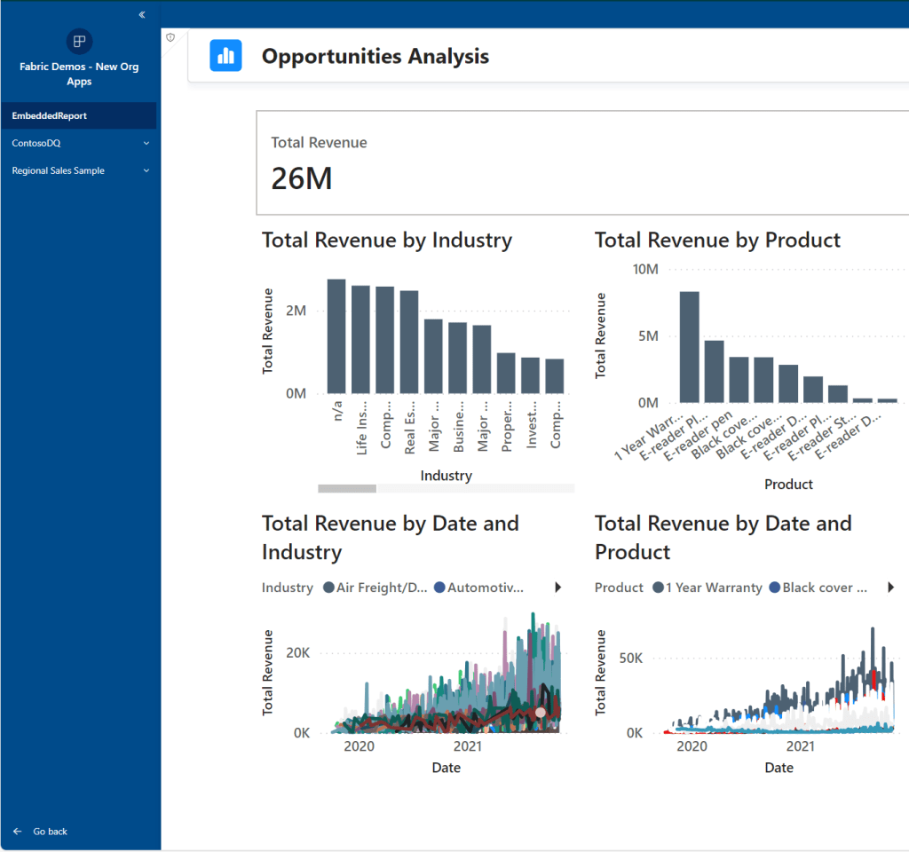909x852 pixels.
Task: Select the n/a bar in Industry chart
Action: pos(336,336)
